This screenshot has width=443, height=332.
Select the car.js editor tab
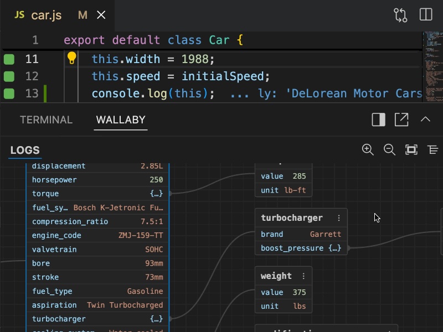[x=58, y=15]
